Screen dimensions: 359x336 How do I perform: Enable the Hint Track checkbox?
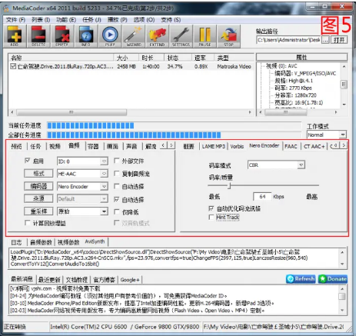(x=211, y=218)
